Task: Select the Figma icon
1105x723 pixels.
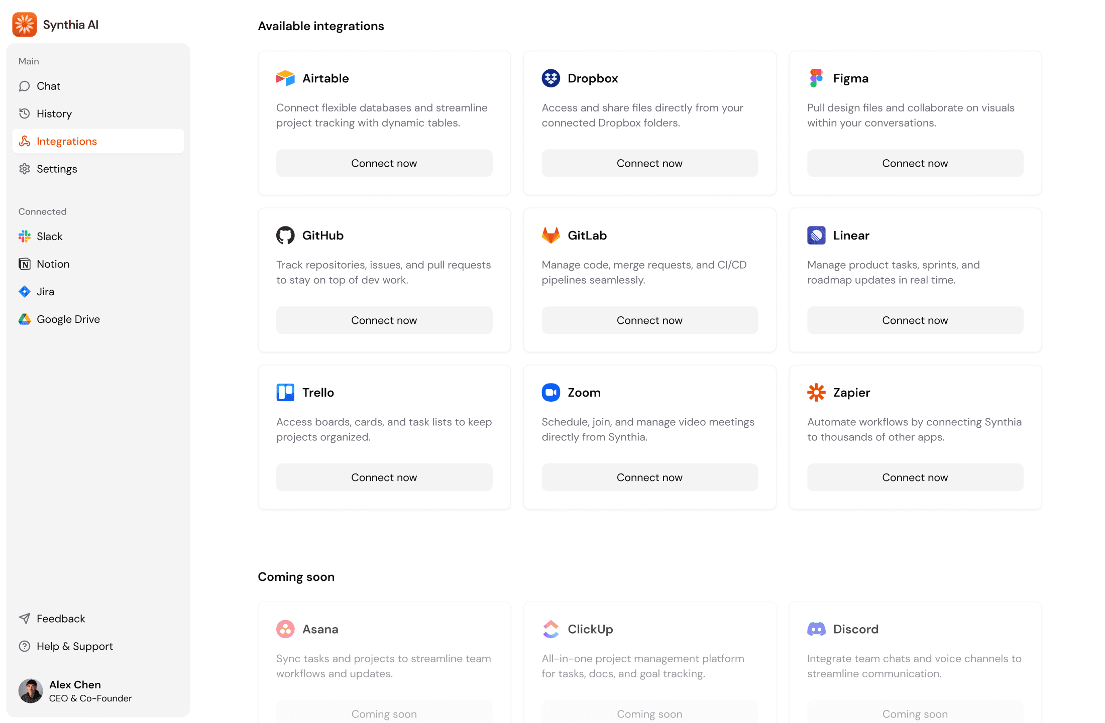Action: 816,78
